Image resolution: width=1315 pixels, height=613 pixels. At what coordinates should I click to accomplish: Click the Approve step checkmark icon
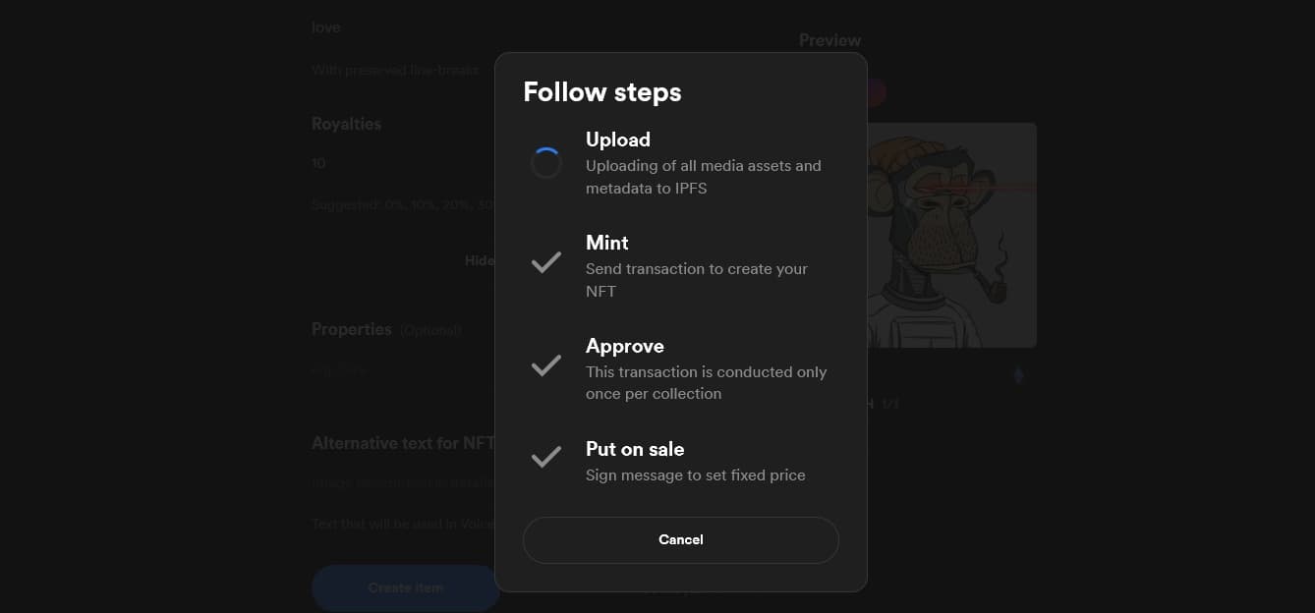tap(546, 365)
